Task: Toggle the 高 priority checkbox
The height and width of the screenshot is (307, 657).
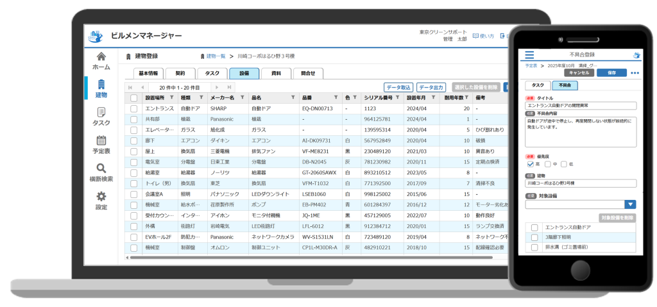Action: click(x=530, y=164)
